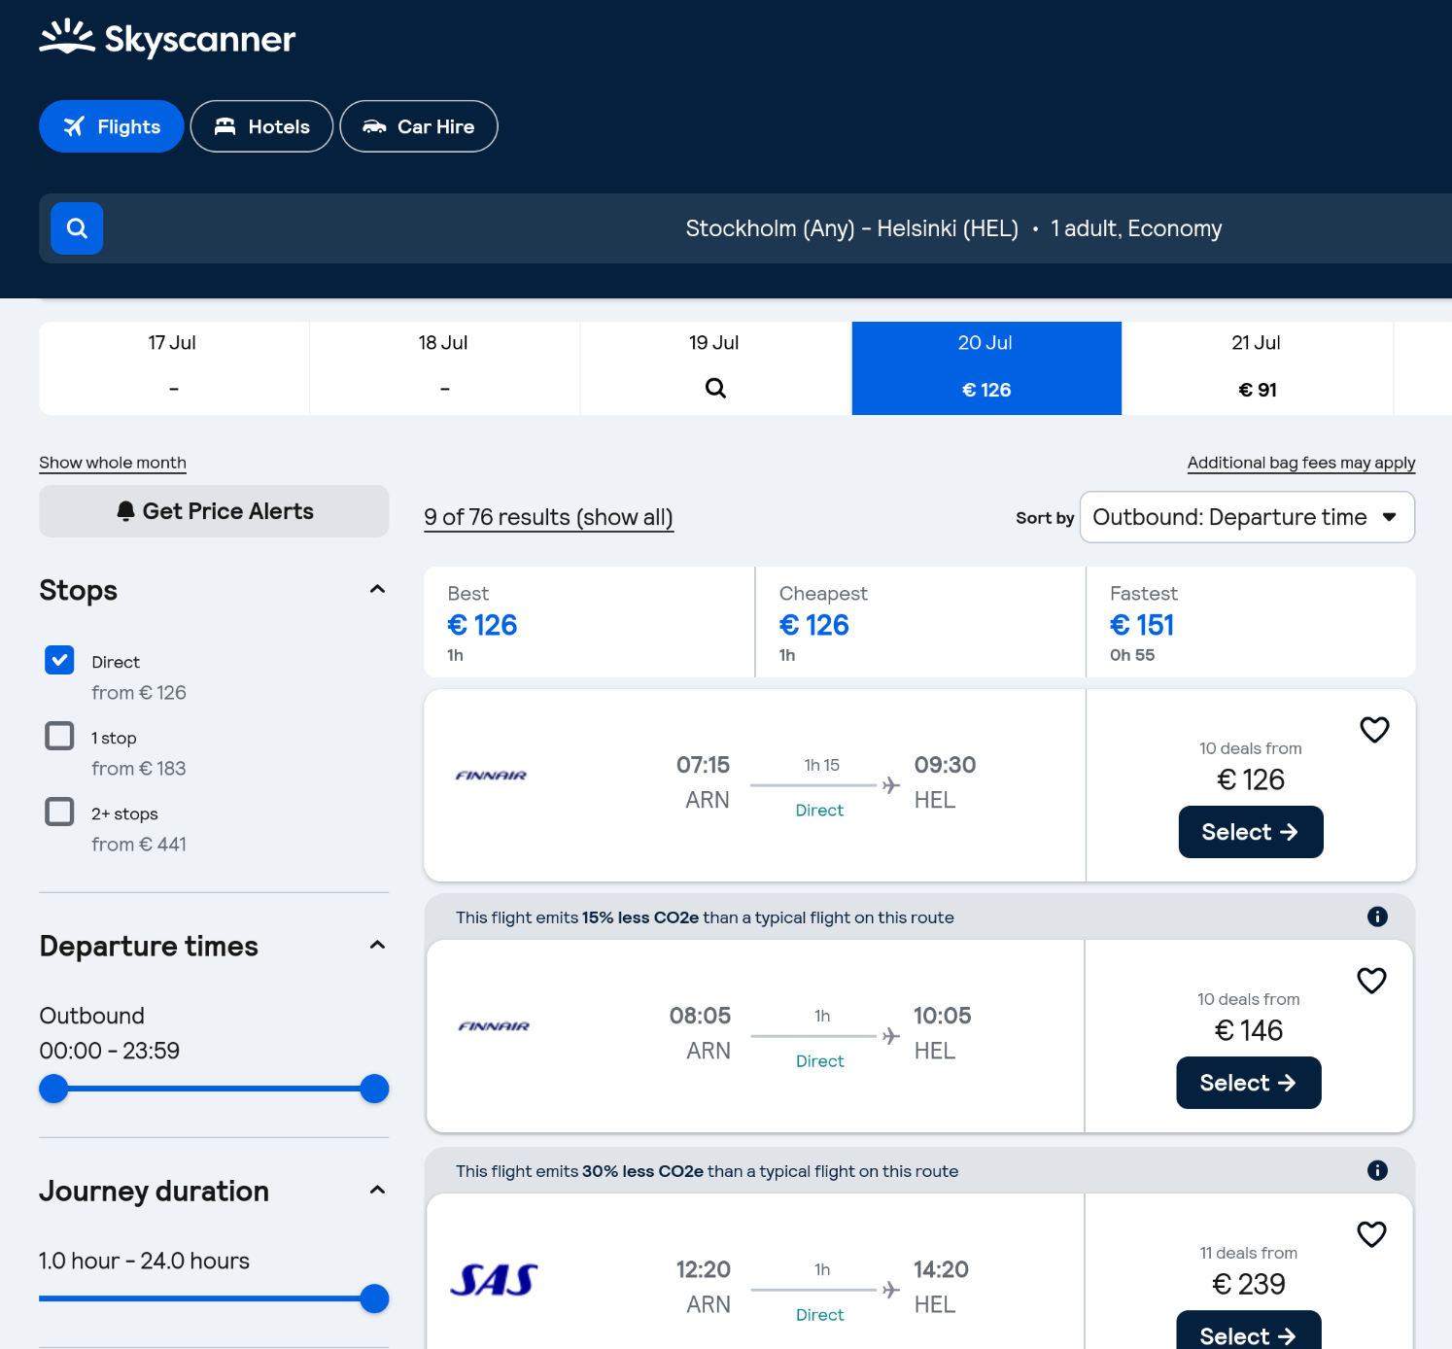Enable the 2+ stops checkbox

click(x=59, y=812)
